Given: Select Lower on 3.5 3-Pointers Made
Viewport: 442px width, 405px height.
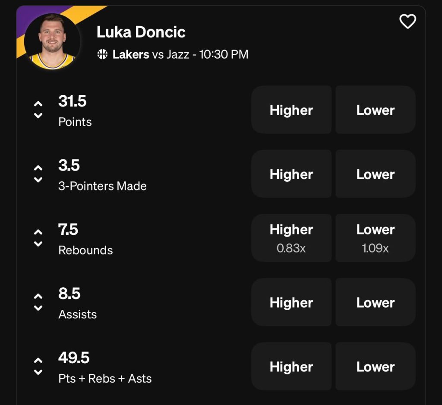Looking at the screenshot, I should (376, 174).
